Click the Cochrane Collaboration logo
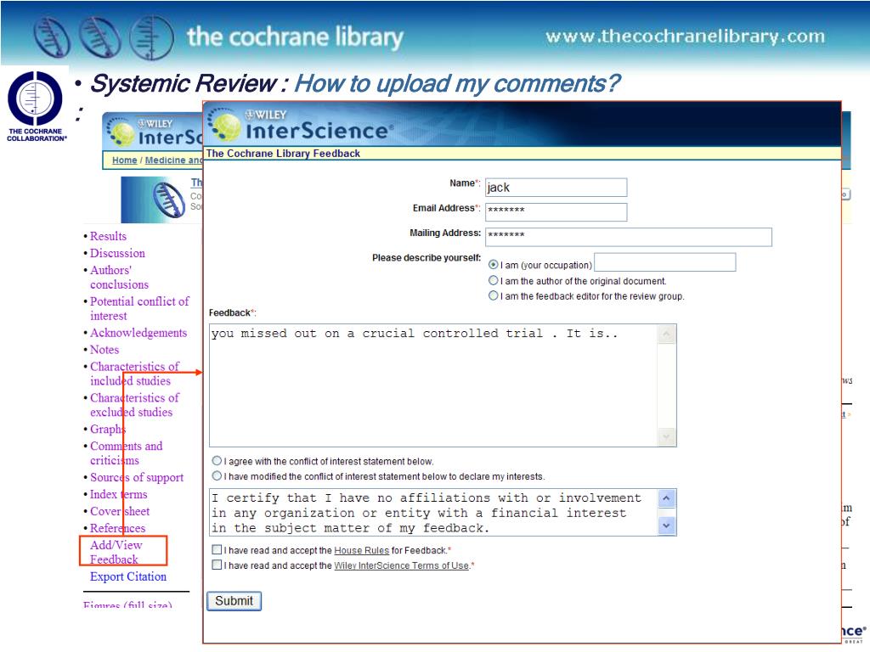 click(36, 104)
